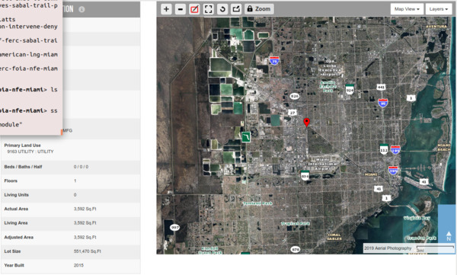
Task: Zoom in with the map plus button
Action: tap(166, 9)
